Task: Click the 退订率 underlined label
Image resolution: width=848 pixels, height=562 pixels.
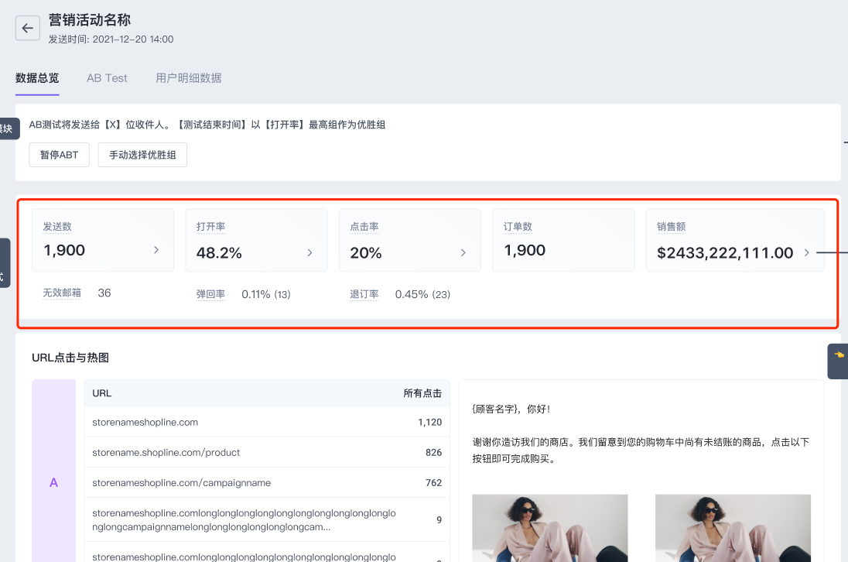Action: 364,294
